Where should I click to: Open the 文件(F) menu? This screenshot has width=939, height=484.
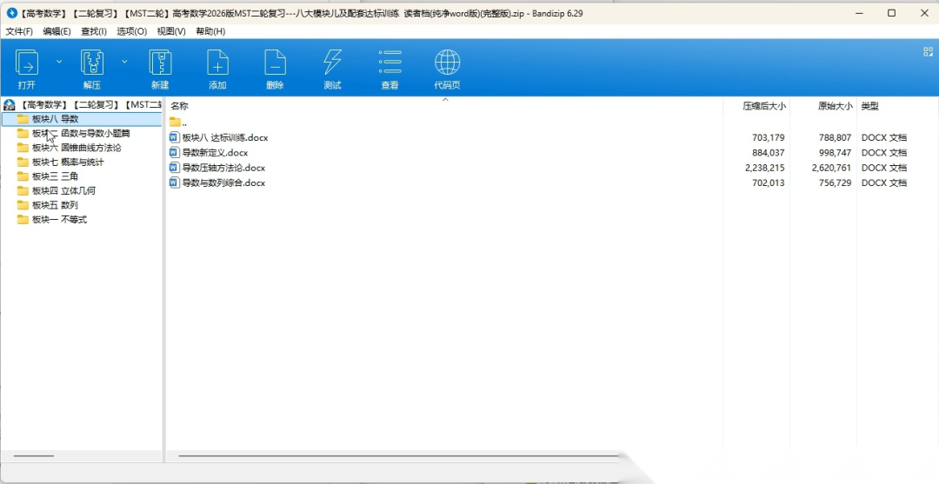[x=19, y=31]
